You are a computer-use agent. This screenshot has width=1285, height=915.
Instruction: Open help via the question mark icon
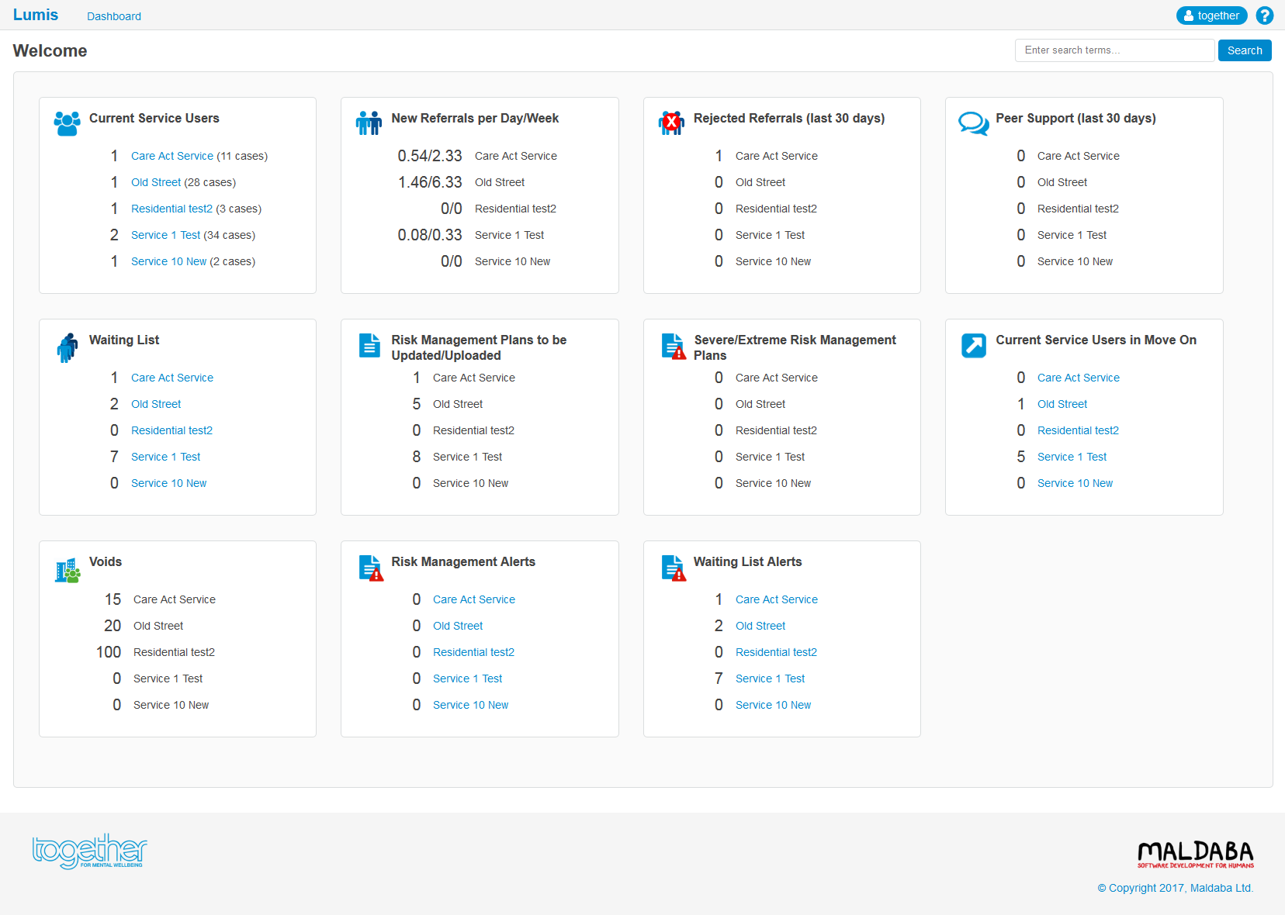[1265, 16]
